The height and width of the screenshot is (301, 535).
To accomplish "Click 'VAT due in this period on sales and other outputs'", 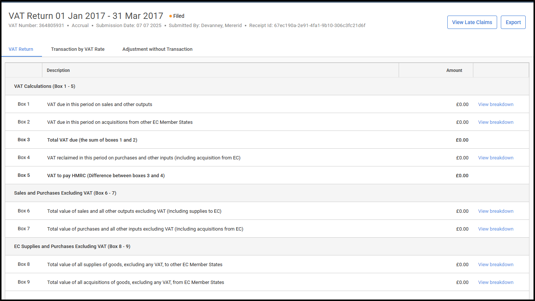I will click(x=100, y=104).
